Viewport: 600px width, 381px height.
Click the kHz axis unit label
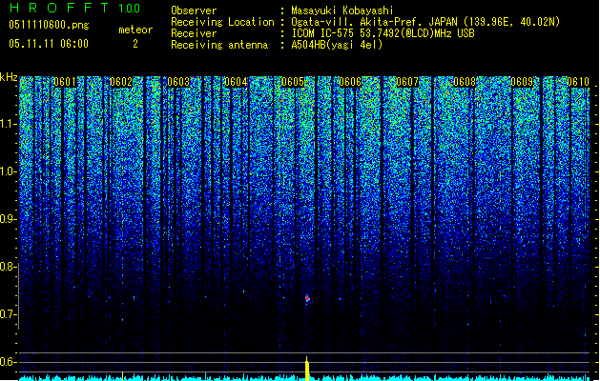[9, 77]
